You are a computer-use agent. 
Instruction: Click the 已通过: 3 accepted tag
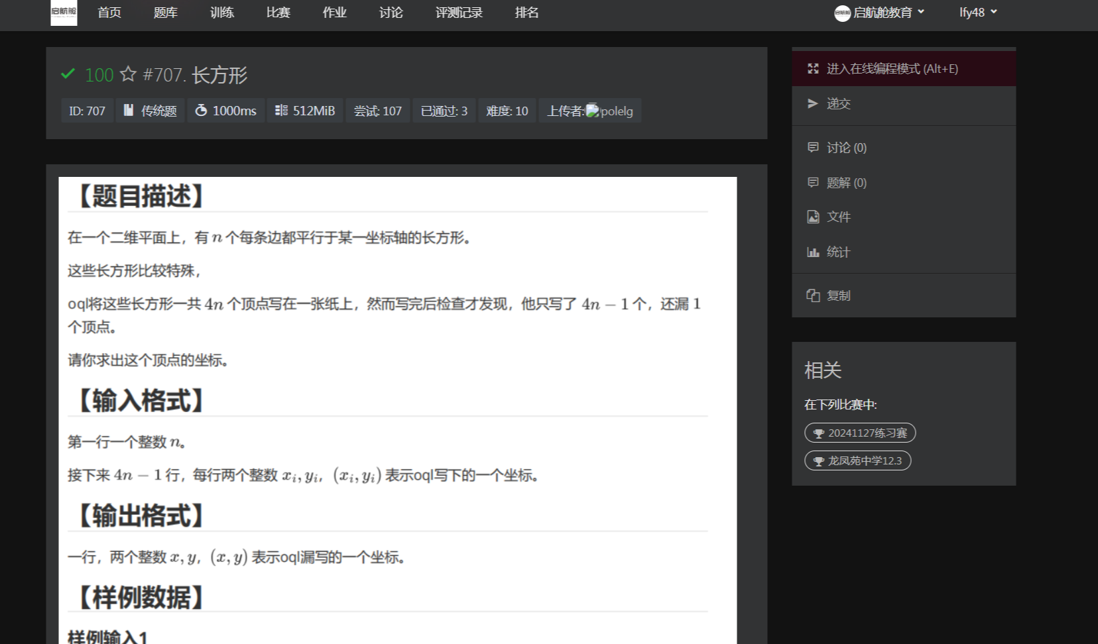tap(444, 111)
